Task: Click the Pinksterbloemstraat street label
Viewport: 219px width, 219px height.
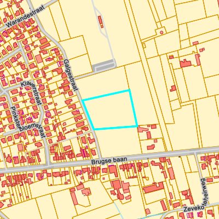Action: pyautogui.click(x=27, y=123)
